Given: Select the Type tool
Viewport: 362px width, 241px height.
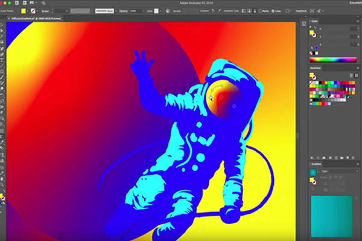Looking at the screenshot, I should (2, 60).
